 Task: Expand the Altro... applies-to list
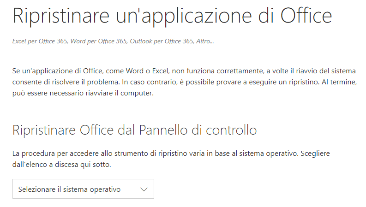pyautogui.click(x=205, y=41)
